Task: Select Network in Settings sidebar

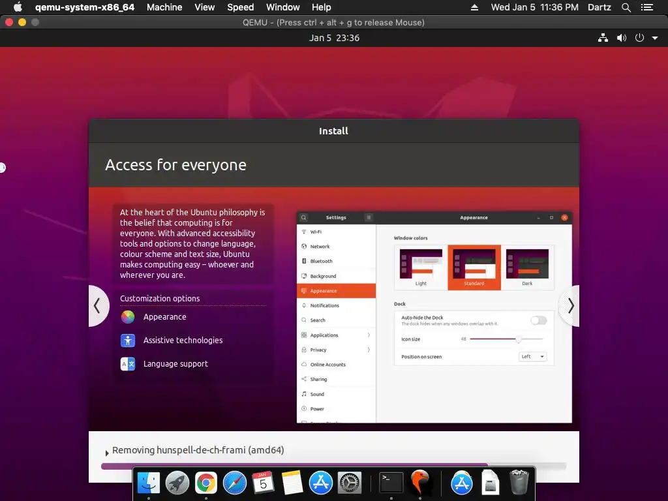Action: tap(336, 246)
